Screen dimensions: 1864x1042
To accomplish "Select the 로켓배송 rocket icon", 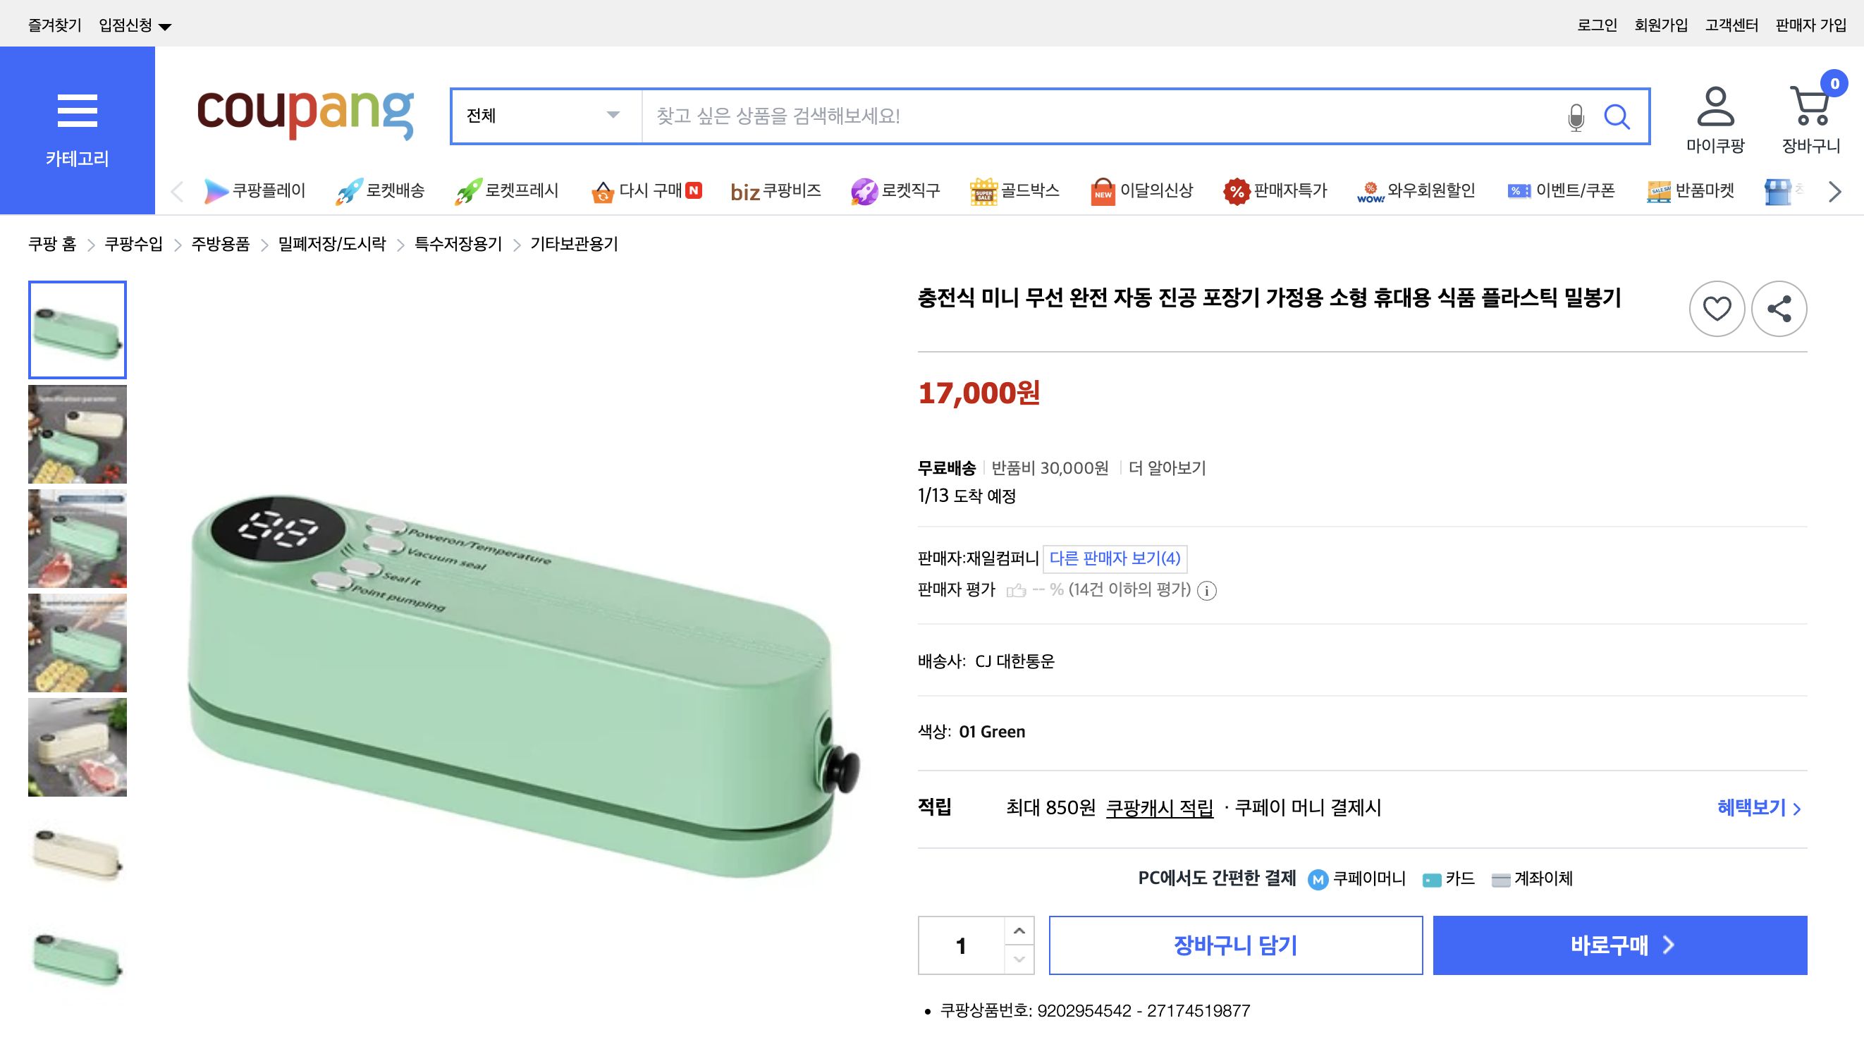I will click(x=349, y=190).
